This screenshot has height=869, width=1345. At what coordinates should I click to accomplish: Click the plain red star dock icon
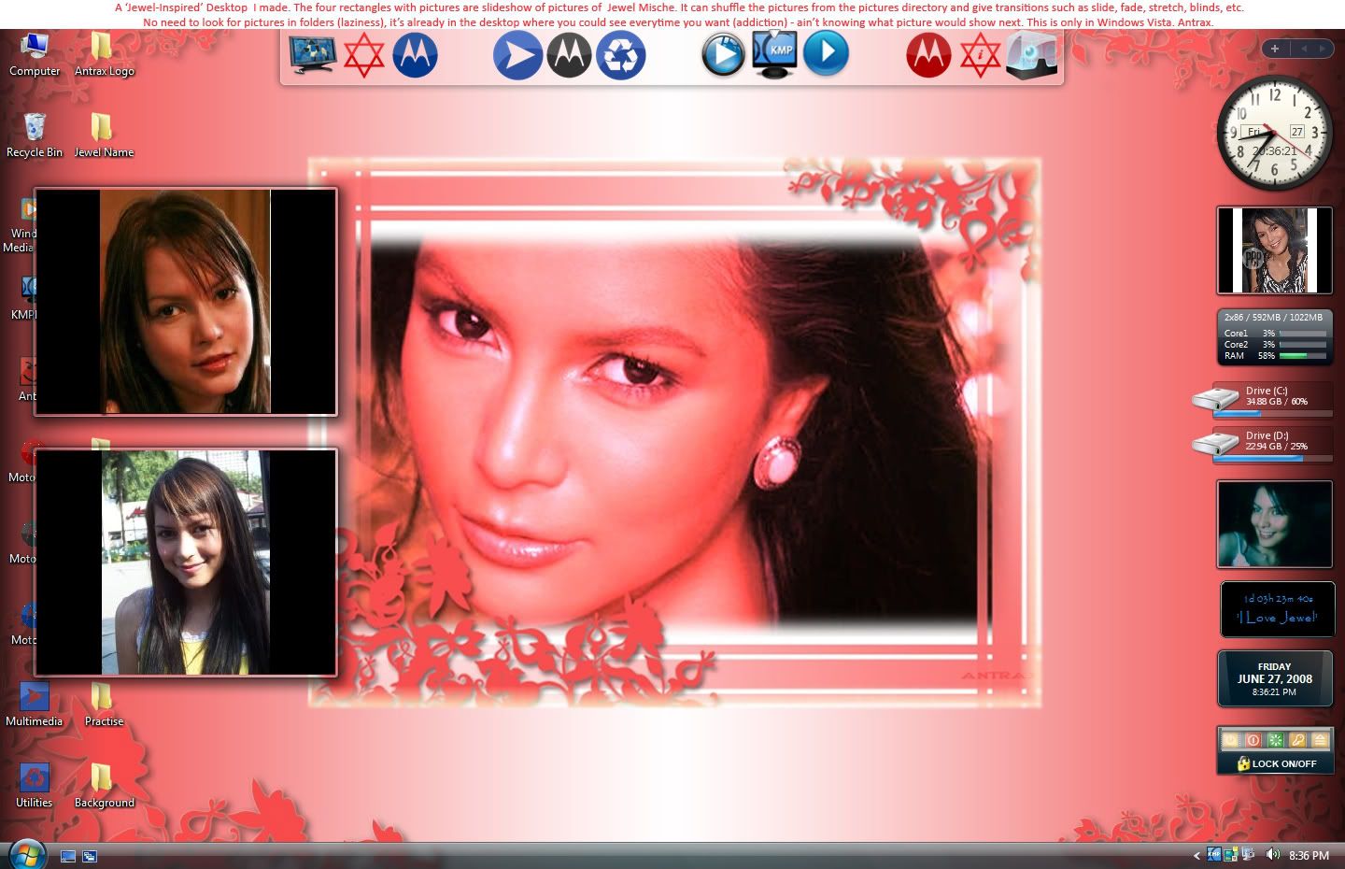point(363,55)
